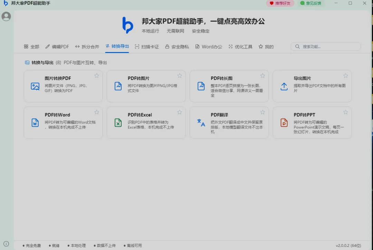Open the 优化工具 tab
The image size is (373, 250).
(240, 47)
